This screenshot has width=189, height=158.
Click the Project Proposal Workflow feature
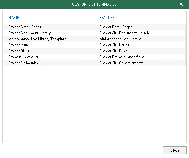pyautogui.click(x=122, y=57)
